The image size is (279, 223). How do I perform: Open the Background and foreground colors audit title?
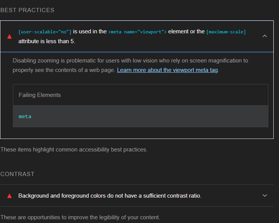110,196
